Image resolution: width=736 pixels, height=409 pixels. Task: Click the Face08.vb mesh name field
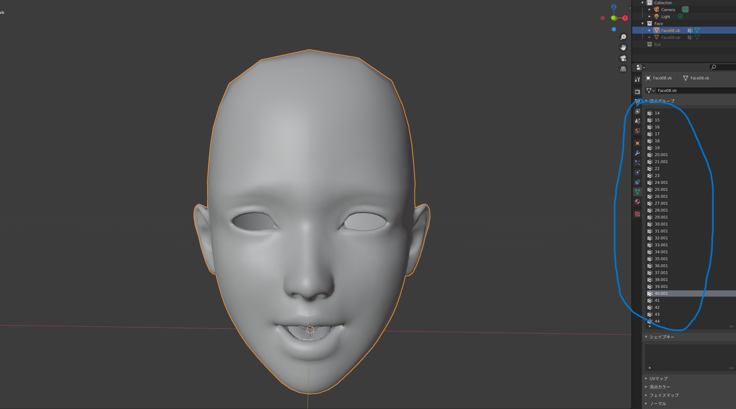click(696, 91)
